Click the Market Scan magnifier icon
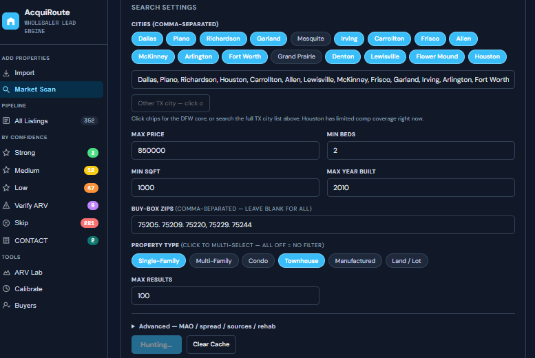 pos(6,89)
